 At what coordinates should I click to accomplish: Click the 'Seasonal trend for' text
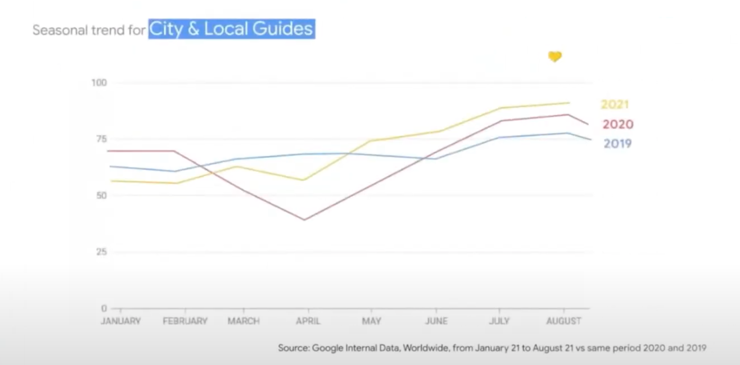(89, 30)
